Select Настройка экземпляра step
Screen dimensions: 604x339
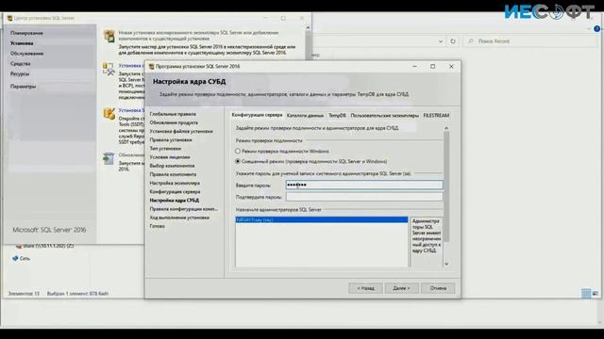175,183
